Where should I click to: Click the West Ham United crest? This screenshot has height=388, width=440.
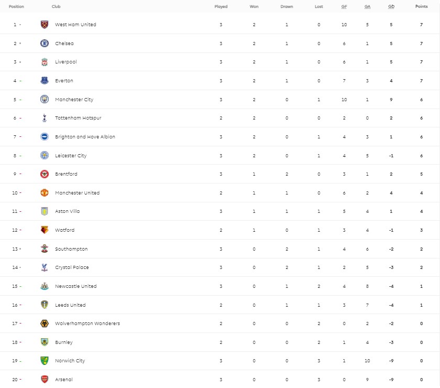(x=45, y=25)
